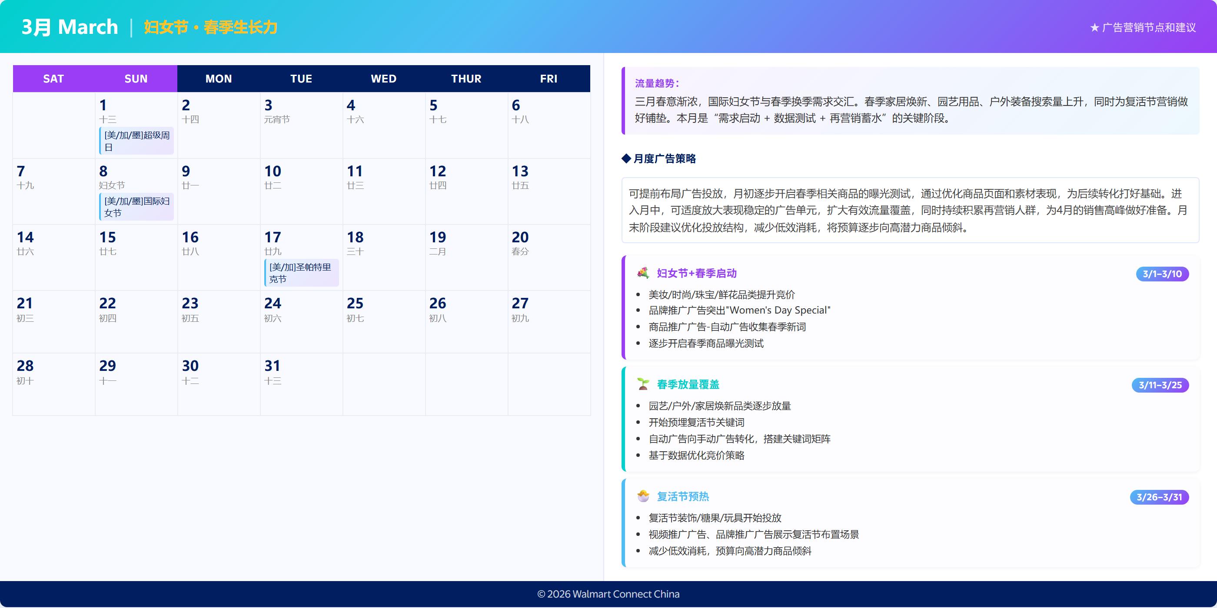
Task: Open the 3/11–3/25 date range badge
Action: pyautogui.click(x=1160, y=385)
